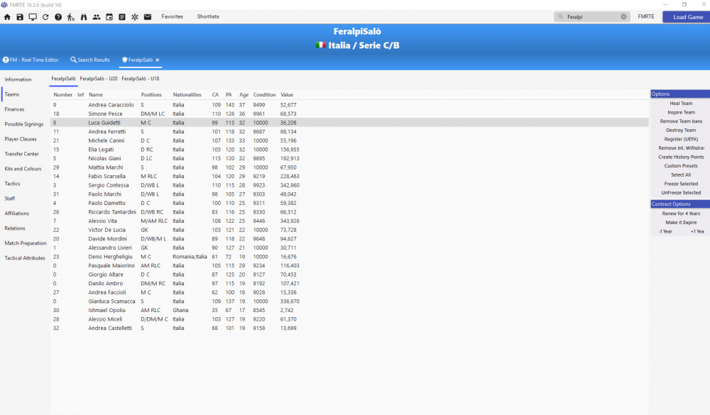The width and height of the screenshot is (710, 415).
Task: Open Help via toolbar question mark icon
Action: (58, 17)
